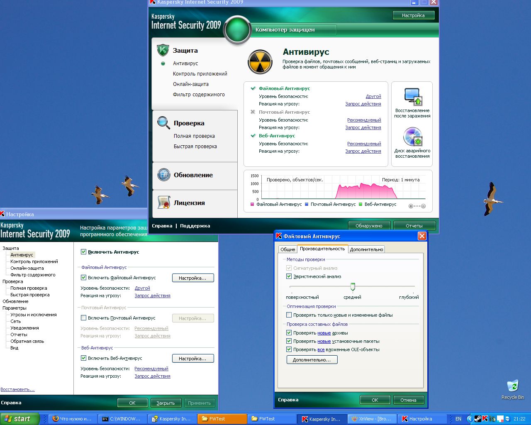Screen dimensions: 531x425
Task: Select Сеть in the settings tree
Action: [16, 321]
